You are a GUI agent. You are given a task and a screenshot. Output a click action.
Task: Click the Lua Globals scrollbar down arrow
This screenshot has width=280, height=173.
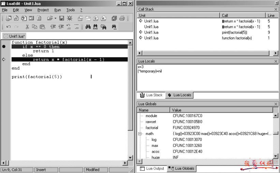(x=276, y=156)
